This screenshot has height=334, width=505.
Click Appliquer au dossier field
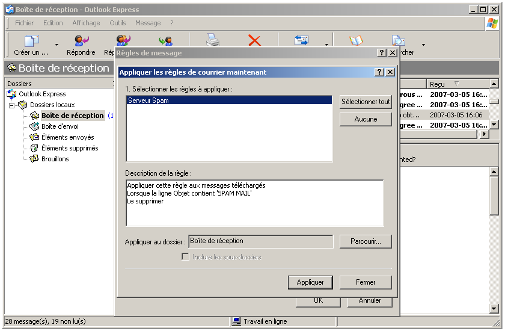coord(261,241)
